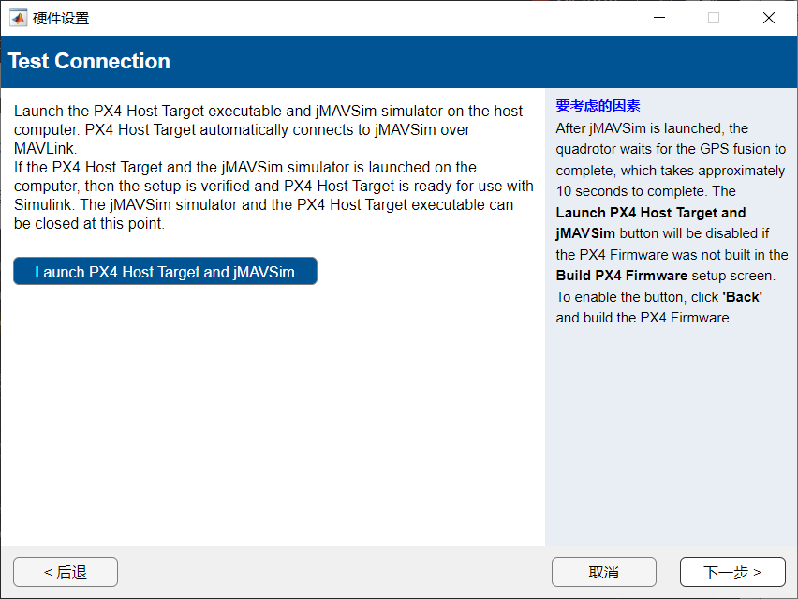Click 'and build the PX4 Firmware.' sidebar line
This screenshot has width=798, height=599.
tap(643, 317)
